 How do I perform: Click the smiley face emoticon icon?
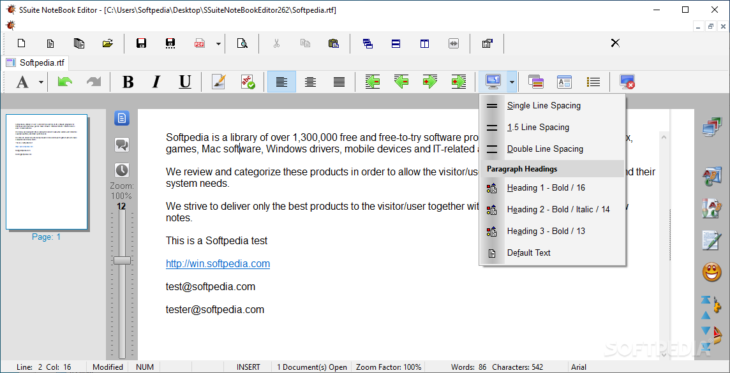pos(711,272)
